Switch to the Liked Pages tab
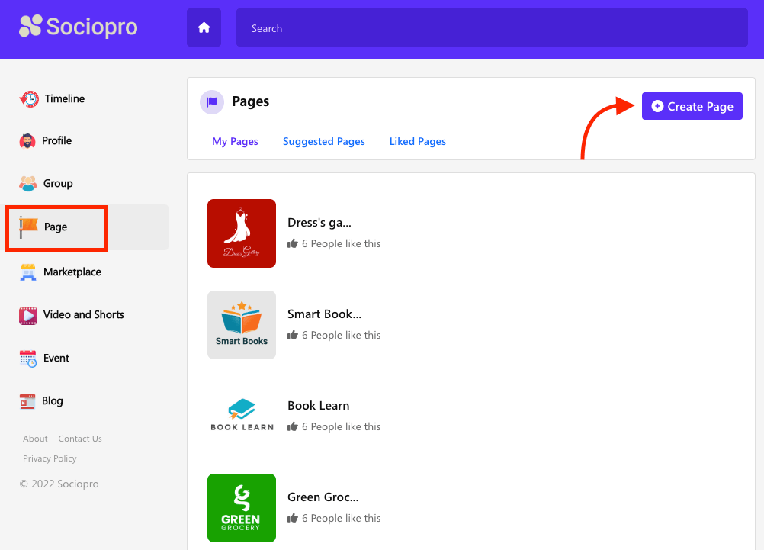Image resolution: width=764 pixels, height=550 pixels. tap(417, 141)
